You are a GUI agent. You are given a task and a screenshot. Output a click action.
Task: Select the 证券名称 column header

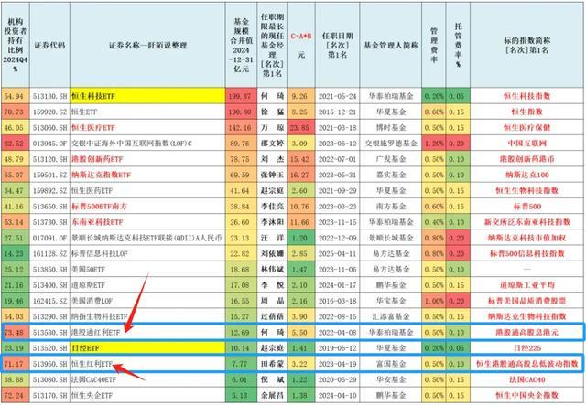(147, 46)
